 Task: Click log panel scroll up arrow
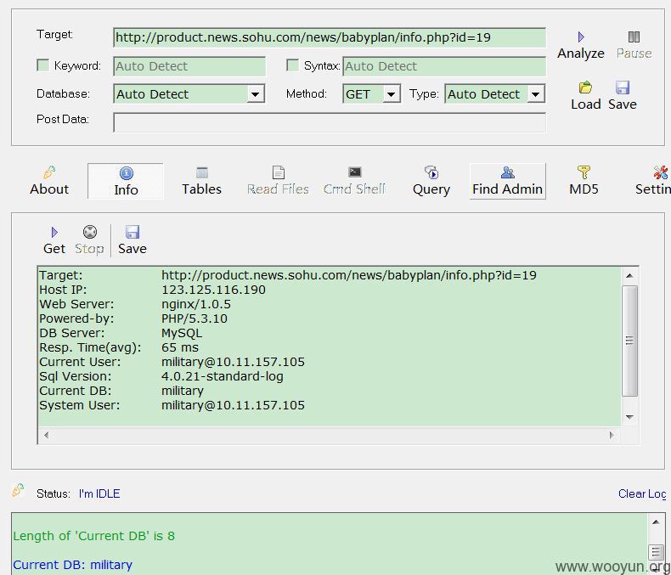(656, 522)
